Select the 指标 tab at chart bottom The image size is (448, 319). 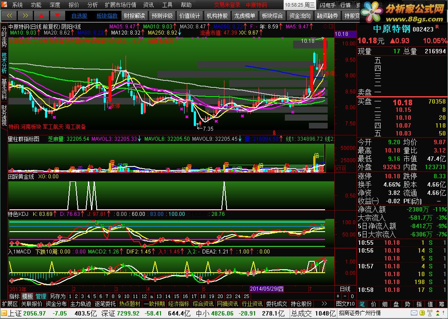(14, 296)
